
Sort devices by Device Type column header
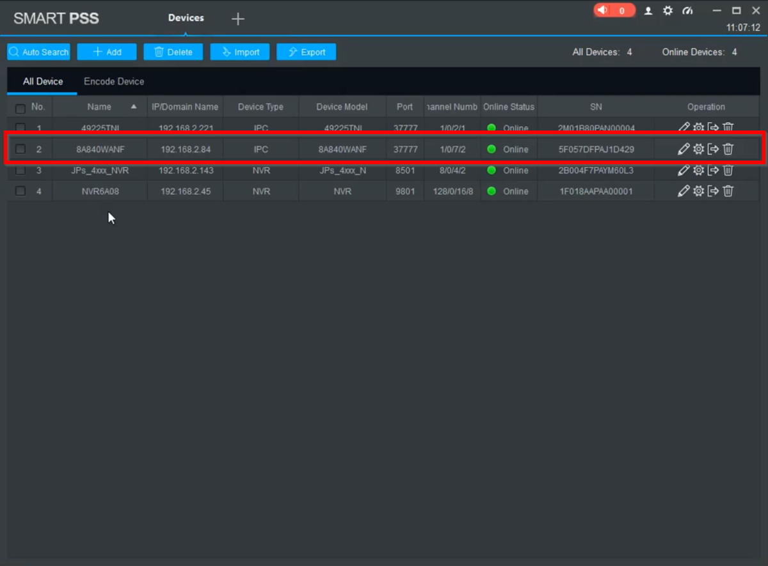pos(260,107)
